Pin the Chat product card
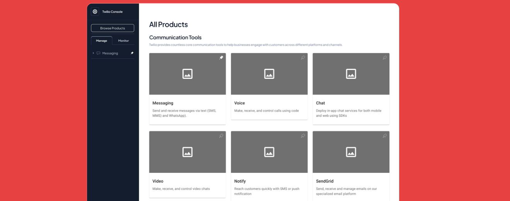 (385, 58)
